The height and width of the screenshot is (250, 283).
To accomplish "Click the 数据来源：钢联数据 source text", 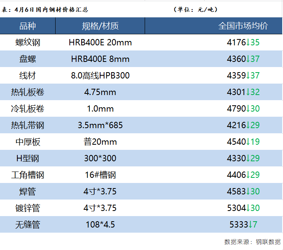I will 252,242.
